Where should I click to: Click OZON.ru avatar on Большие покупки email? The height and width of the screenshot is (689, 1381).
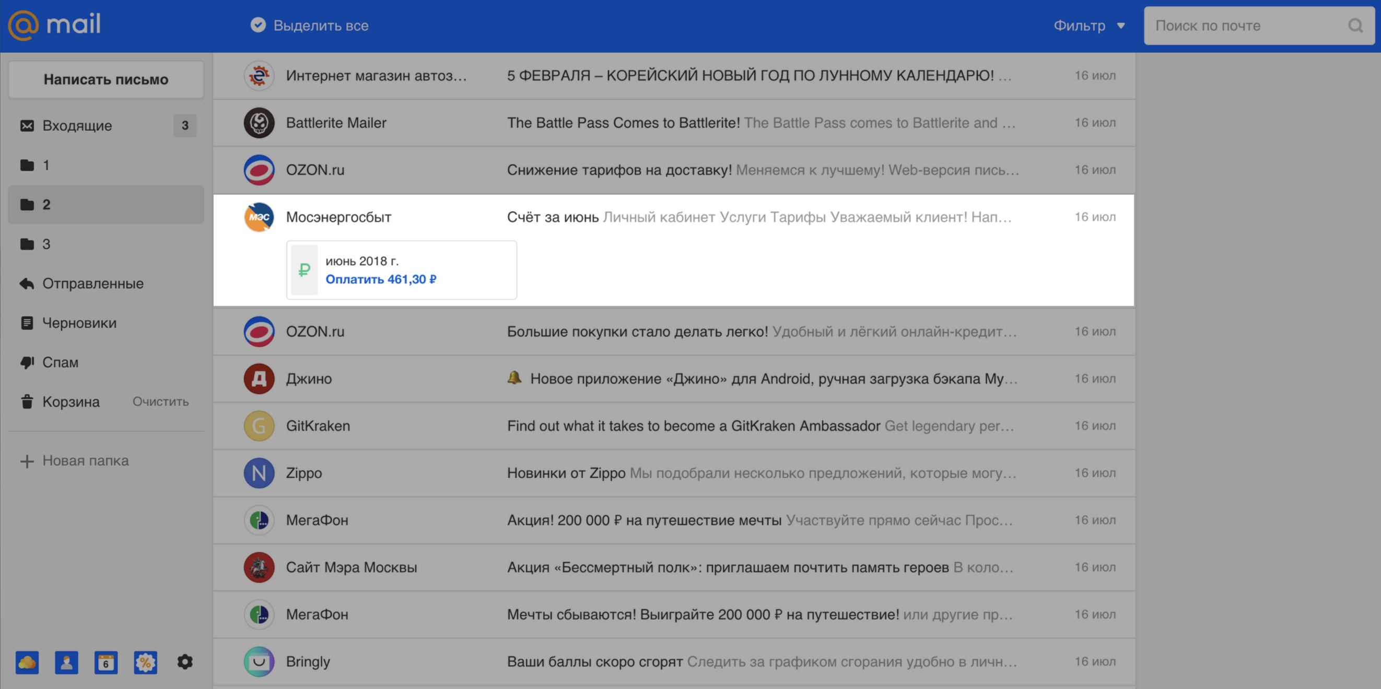coord(259,331)
